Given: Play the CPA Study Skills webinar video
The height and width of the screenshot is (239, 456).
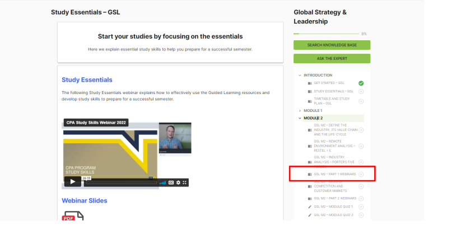Looking at the screenshot, I should (72, 182).
